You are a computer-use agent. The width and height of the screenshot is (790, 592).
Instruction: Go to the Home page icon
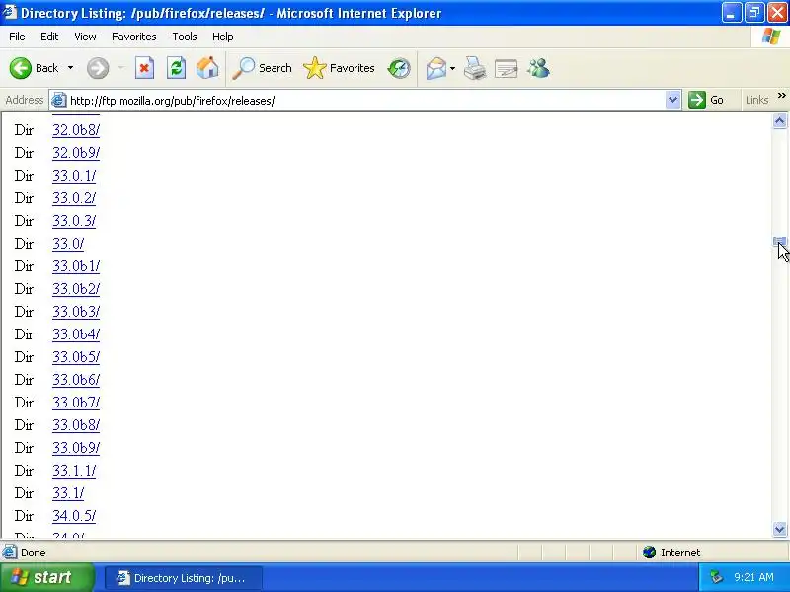[x=207, y=68]
